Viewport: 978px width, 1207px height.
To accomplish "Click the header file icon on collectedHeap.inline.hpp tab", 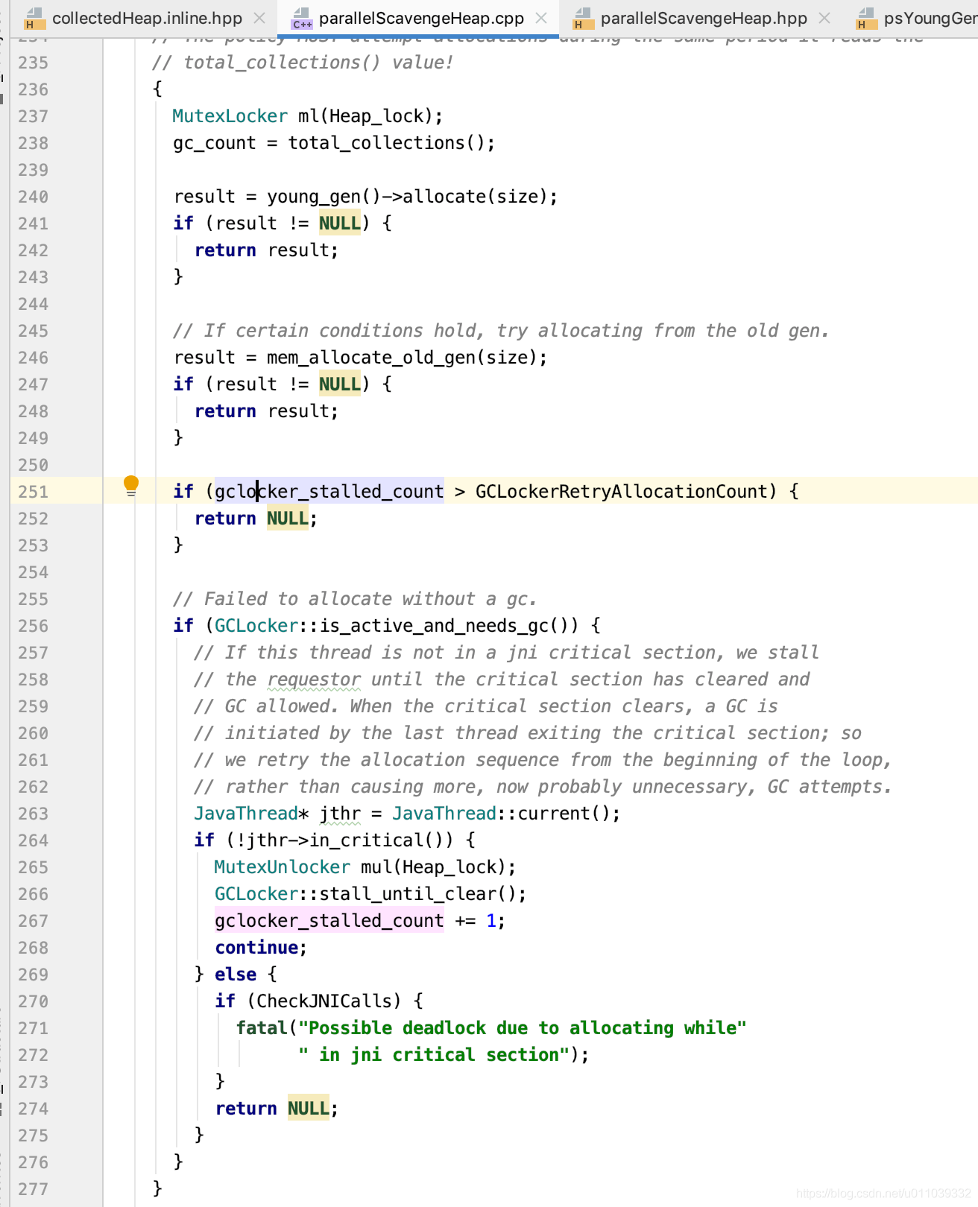I will [x=34, y=19].
